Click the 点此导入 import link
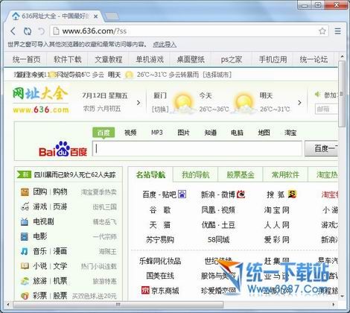 165,45
